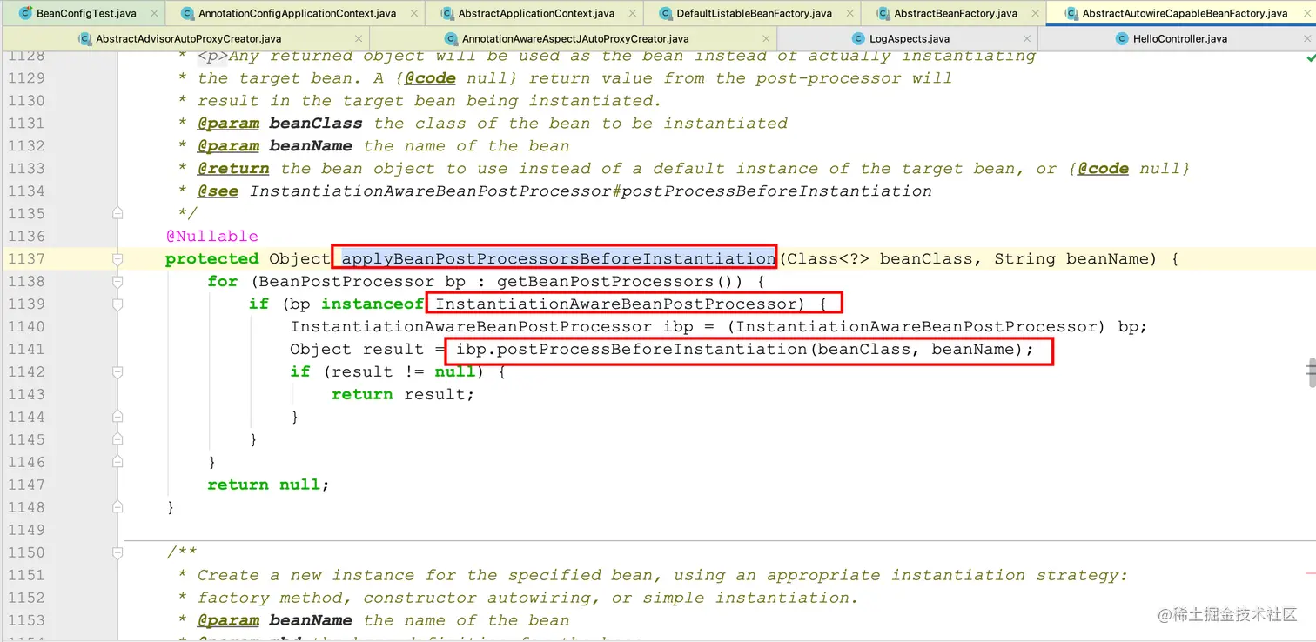The height and width of the screenshot is (642, 1316).
Task: Collapse the Javadoc comment ending at line 1135
Action: [x=117, y=213]
